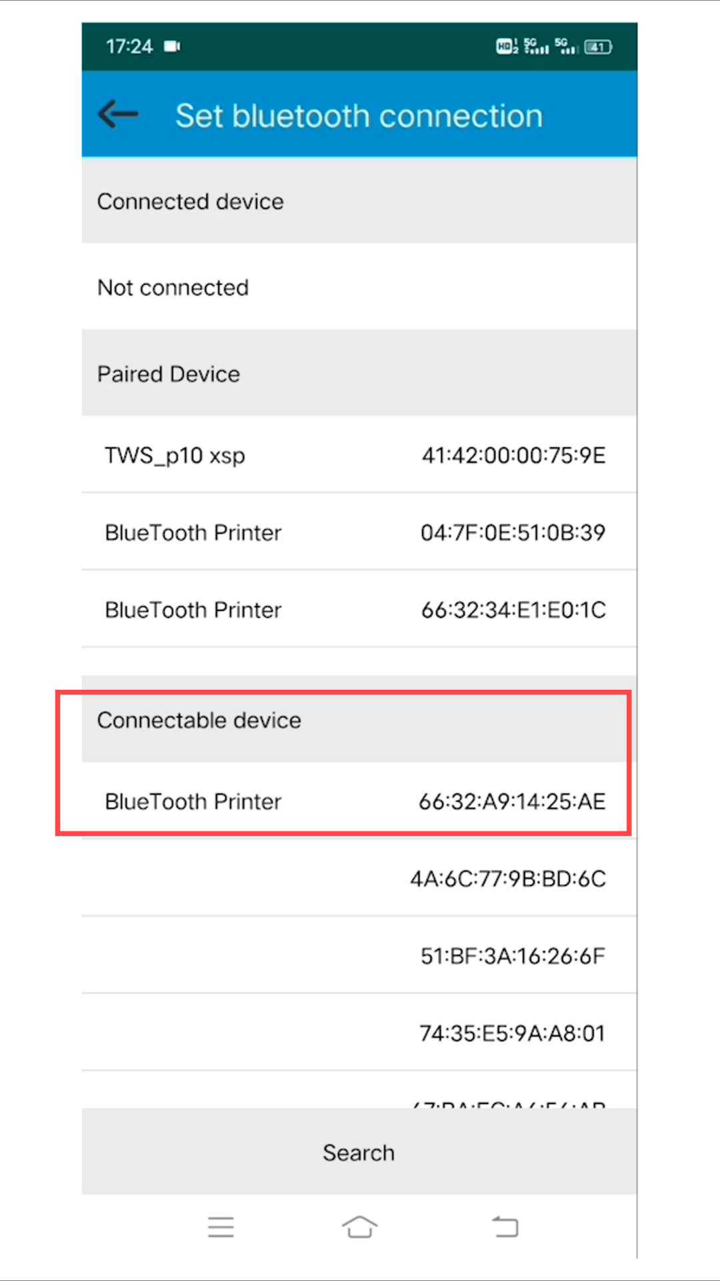
Task: Tap the Search button
Action: coord(359,1152)
